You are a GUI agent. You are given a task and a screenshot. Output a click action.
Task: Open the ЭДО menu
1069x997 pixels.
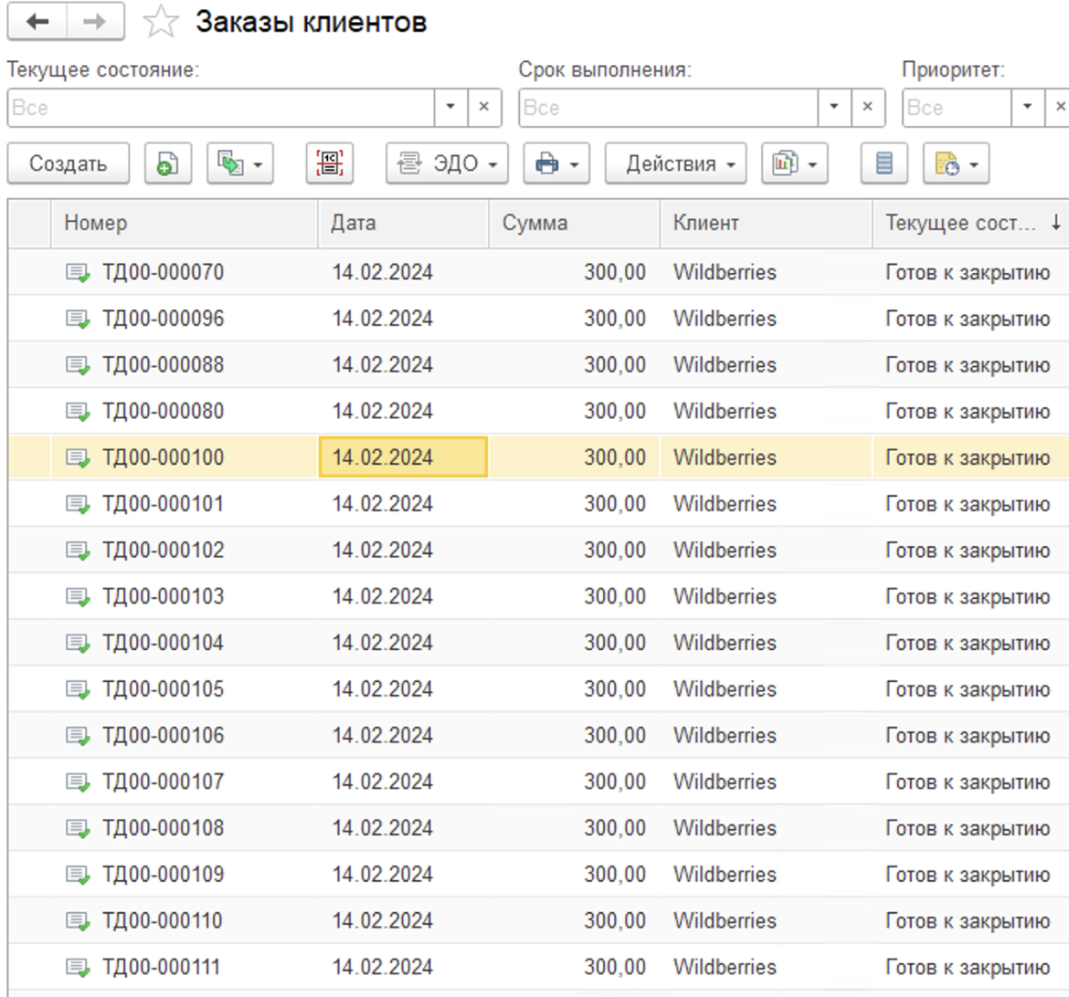[447, 164]
